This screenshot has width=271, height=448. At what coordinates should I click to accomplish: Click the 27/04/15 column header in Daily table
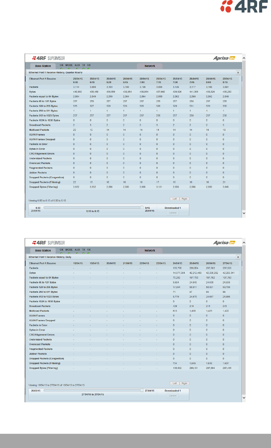tap(227, 263)
